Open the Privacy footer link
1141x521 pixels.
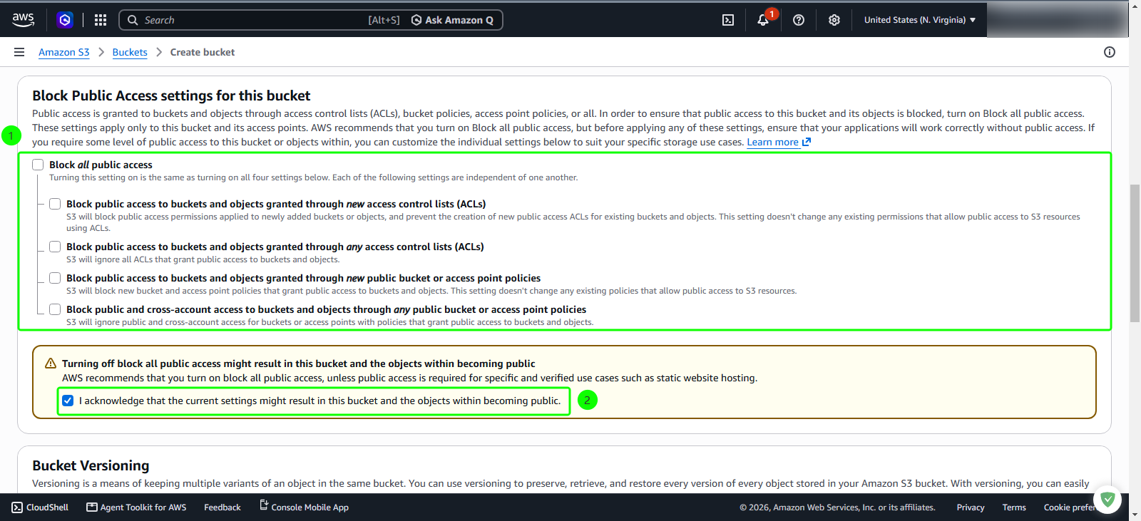pos(971,507)
